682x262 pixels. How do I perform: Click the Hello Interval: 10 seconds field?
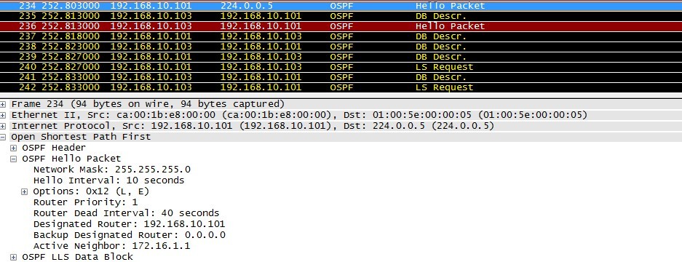coord(108,180)
